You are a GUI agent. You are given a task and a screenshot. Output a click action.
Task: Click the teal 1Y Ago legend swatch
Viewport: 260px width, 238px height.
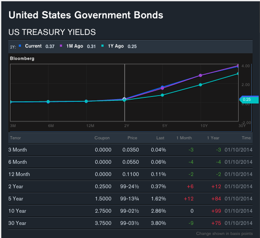tap(103, 46)
